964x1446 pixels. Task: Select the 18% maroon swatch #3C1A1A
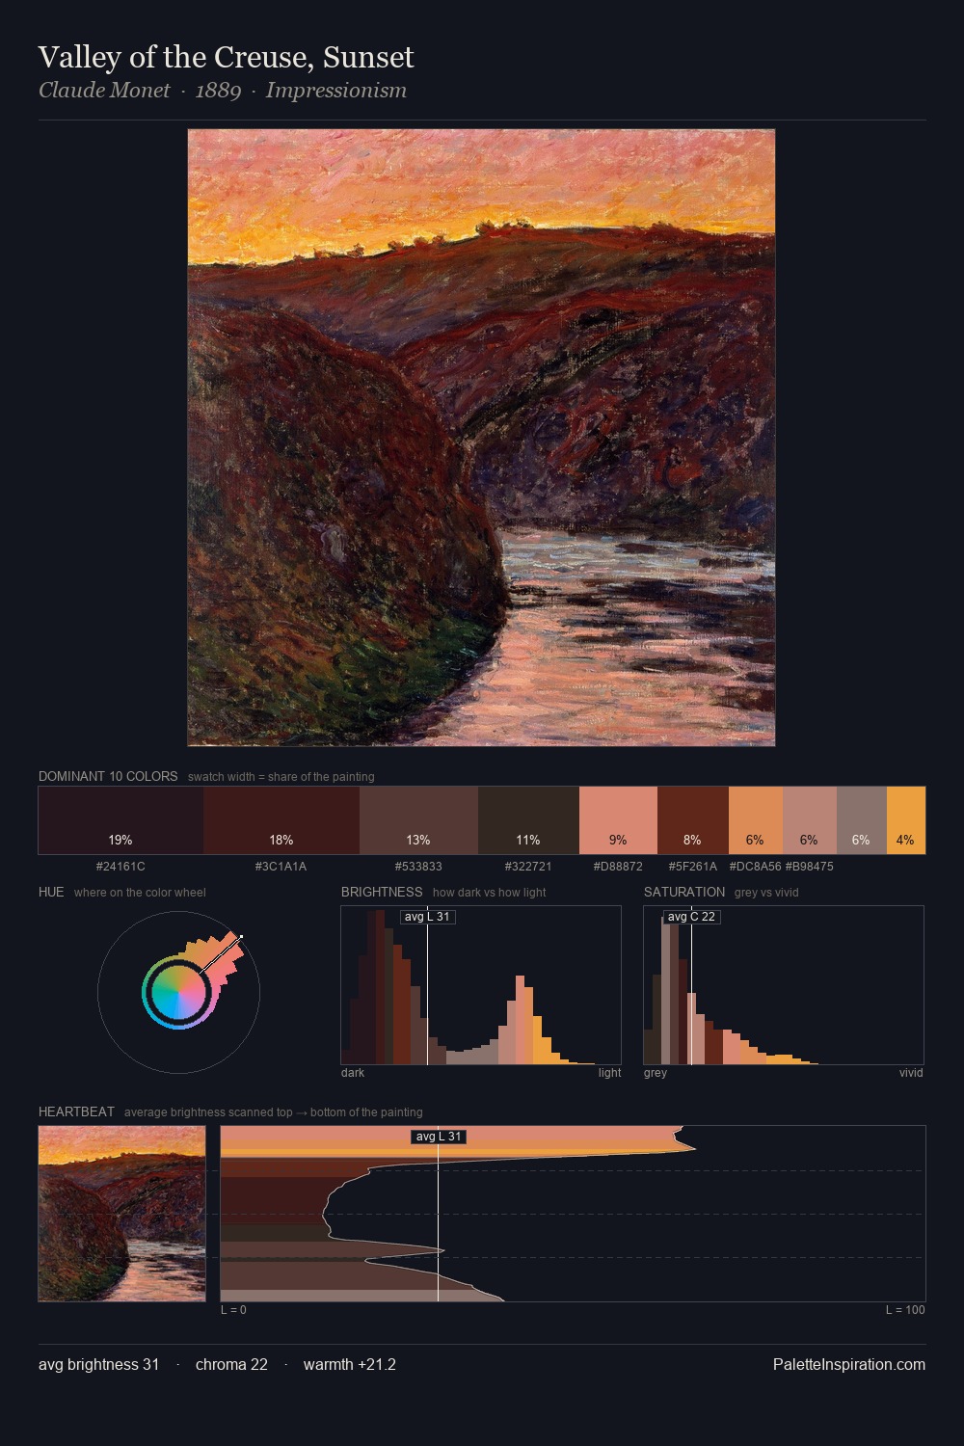tap(281, 820)
